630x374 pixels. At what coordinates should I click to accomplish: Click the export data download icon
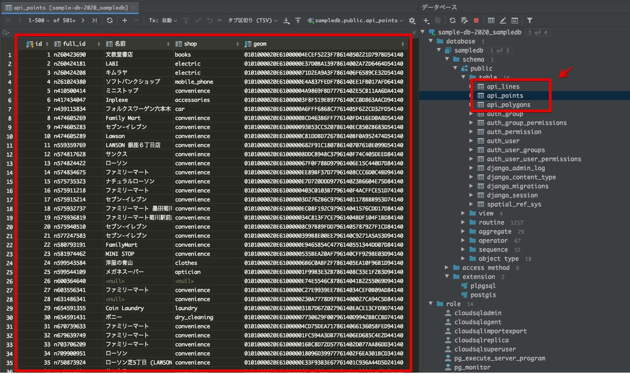[x=286, y=20]
